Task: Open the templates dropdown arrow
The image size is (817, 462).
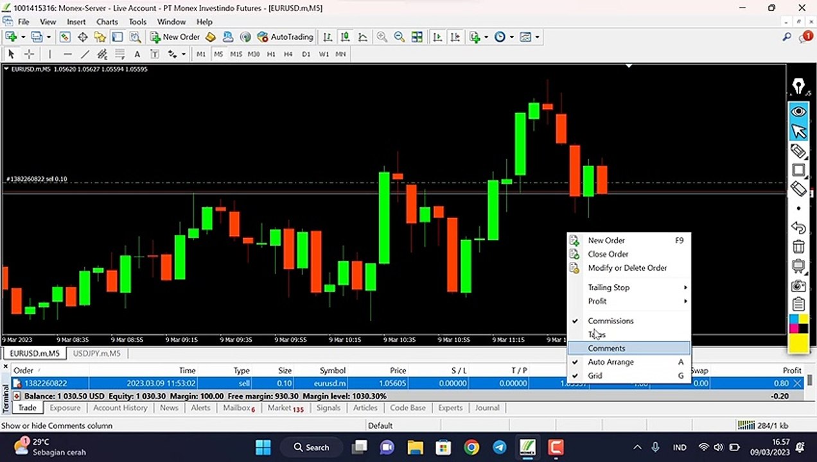Action: point(537,37)
